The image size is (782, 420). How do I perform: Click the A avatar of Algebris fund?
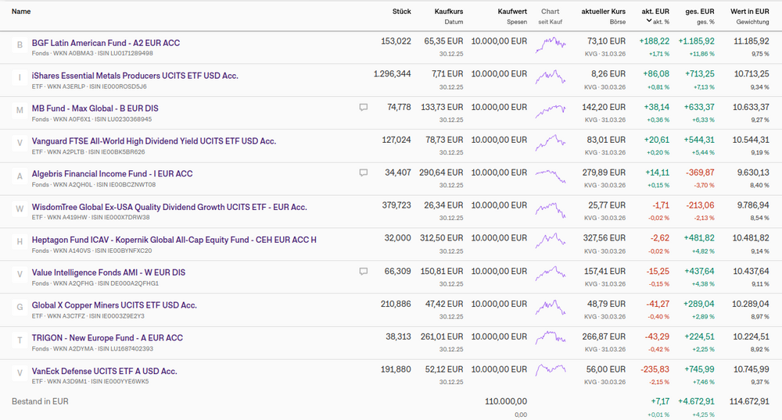[20, 176]
